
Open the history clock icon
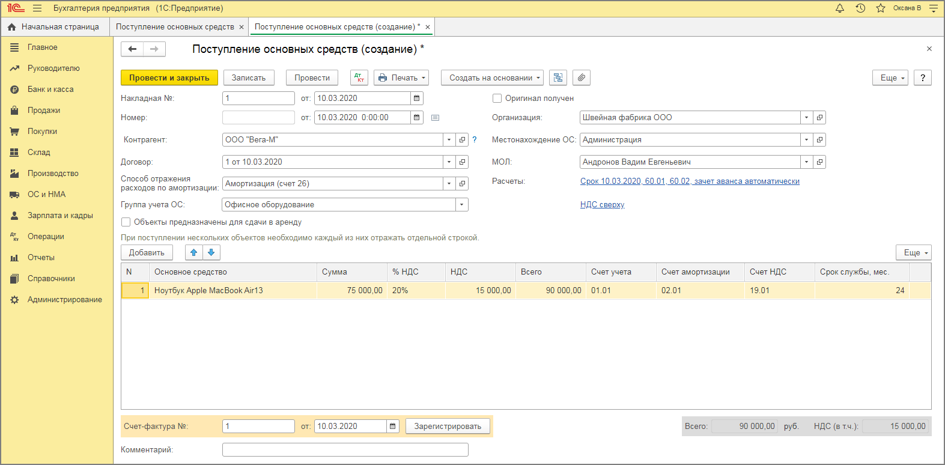point(860,8)
